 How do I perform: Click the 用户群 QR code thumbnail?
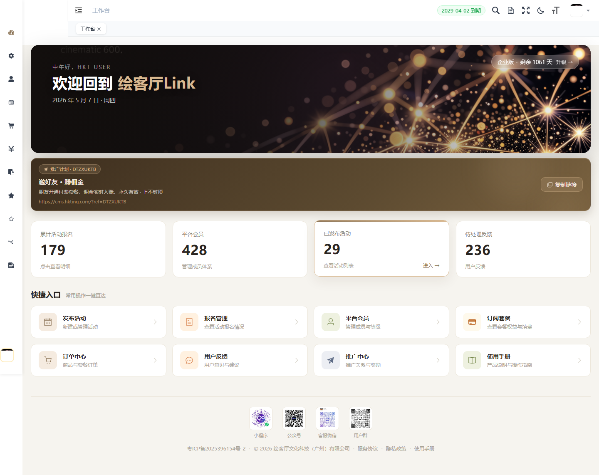361,418
